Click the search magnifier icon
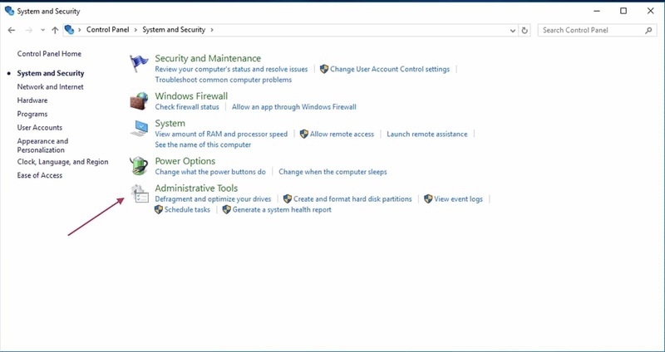 (648, 30)
